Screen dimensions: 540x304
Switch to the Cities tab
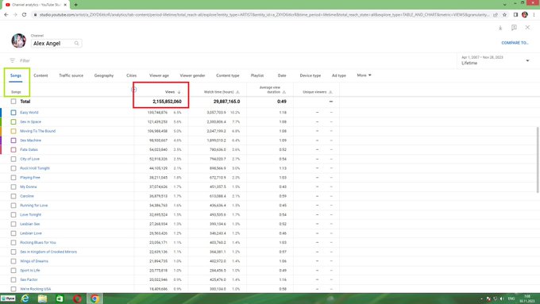pyautogui.click(x=131, y=75)
